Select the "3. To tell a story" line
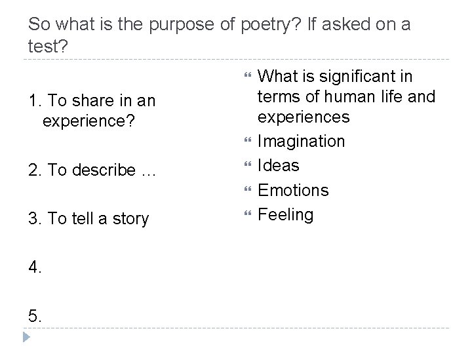 [88, 218]
